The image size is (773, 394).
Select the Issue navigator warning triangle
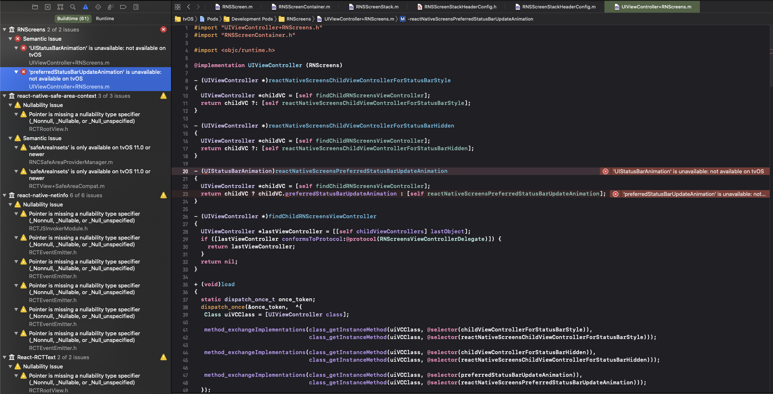(85, 7)
